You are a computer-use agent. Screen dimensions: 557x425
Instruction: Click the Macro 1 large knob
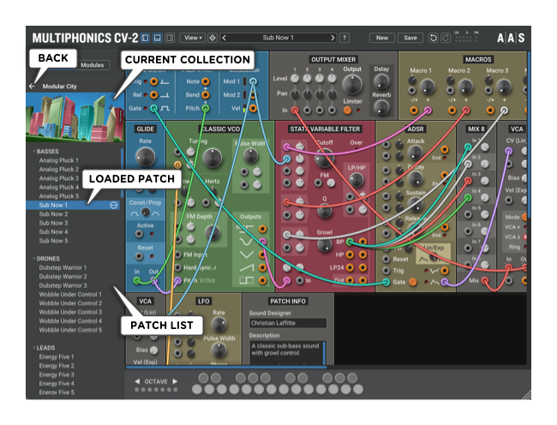(x=427, y=87)
